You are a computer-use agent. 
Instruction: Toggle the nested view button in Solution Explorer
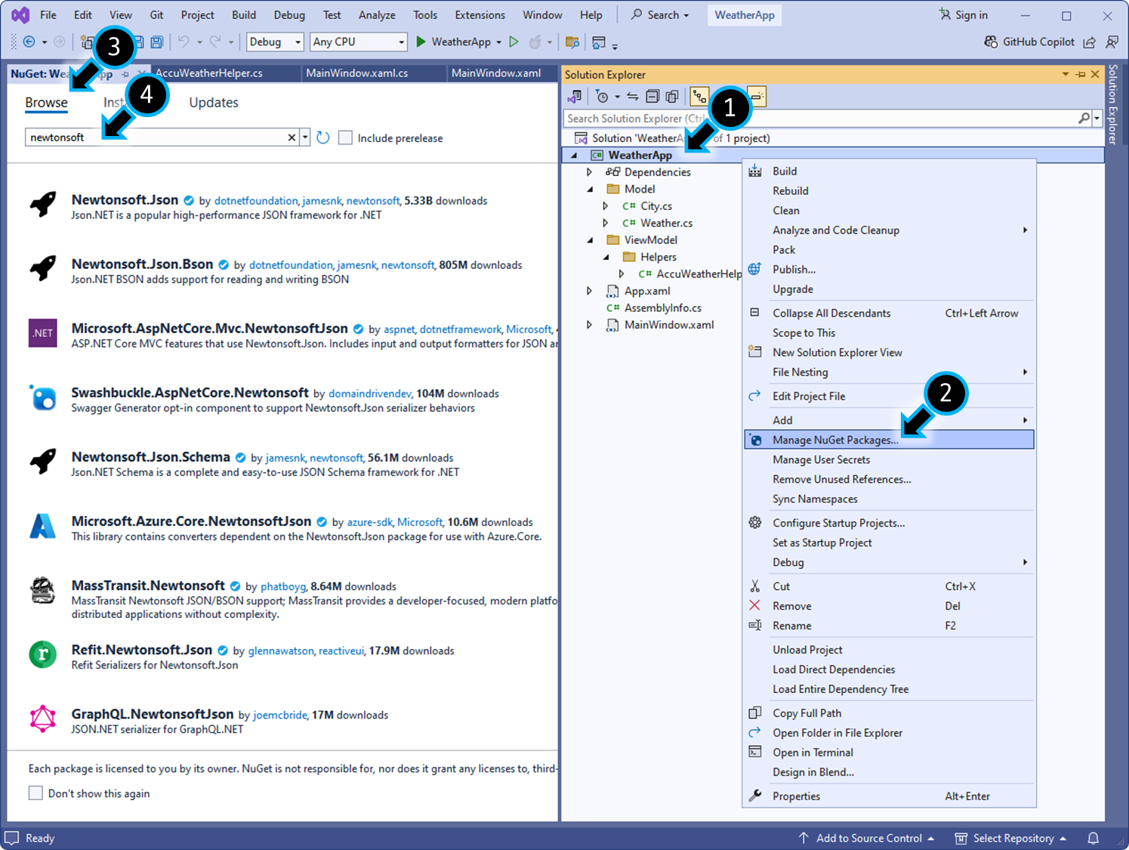(699, 97)
